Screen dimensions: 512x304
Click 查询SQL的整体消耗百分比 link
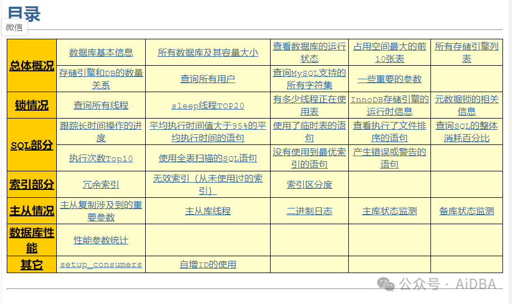click(466, 132)
